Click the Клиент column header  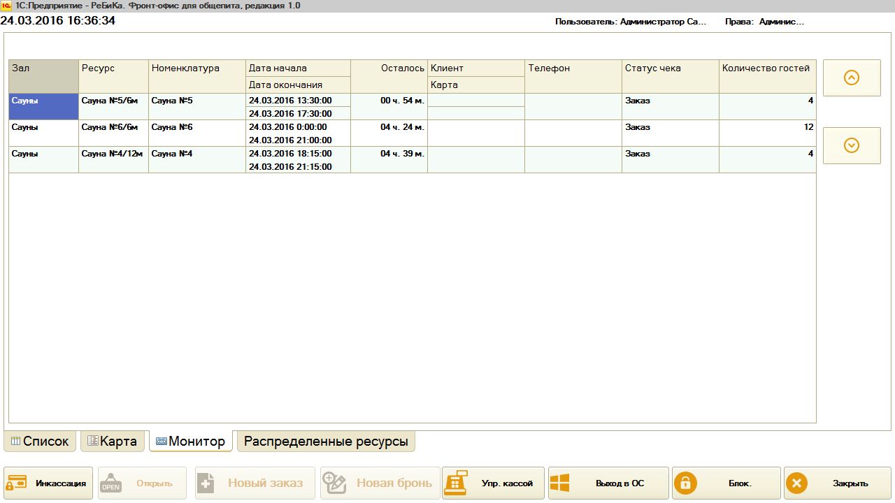pyautogui.click(x=476, y=68)
